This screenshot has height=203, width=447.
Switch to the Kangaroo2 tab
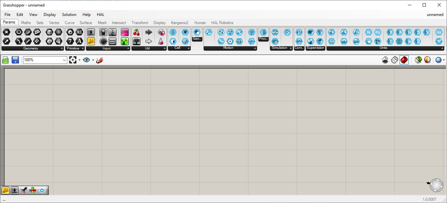(x=180, y=23)
